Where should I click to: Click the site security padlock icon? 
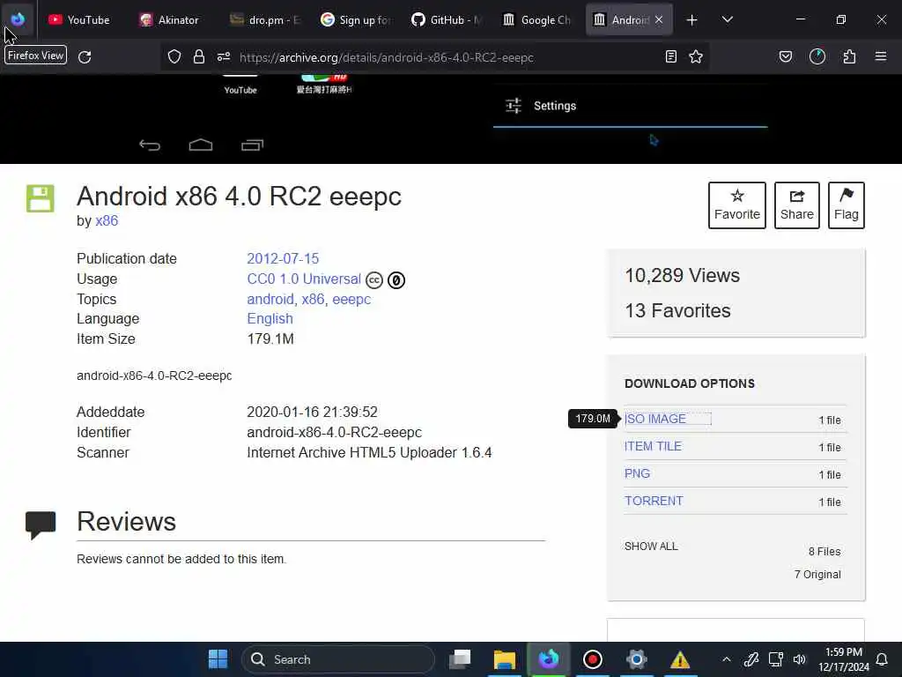199,57
